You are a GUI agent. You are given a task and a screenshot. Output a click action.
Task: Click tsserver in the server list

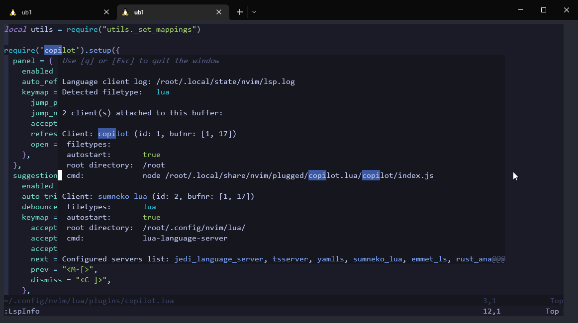(x=290, y=259)
